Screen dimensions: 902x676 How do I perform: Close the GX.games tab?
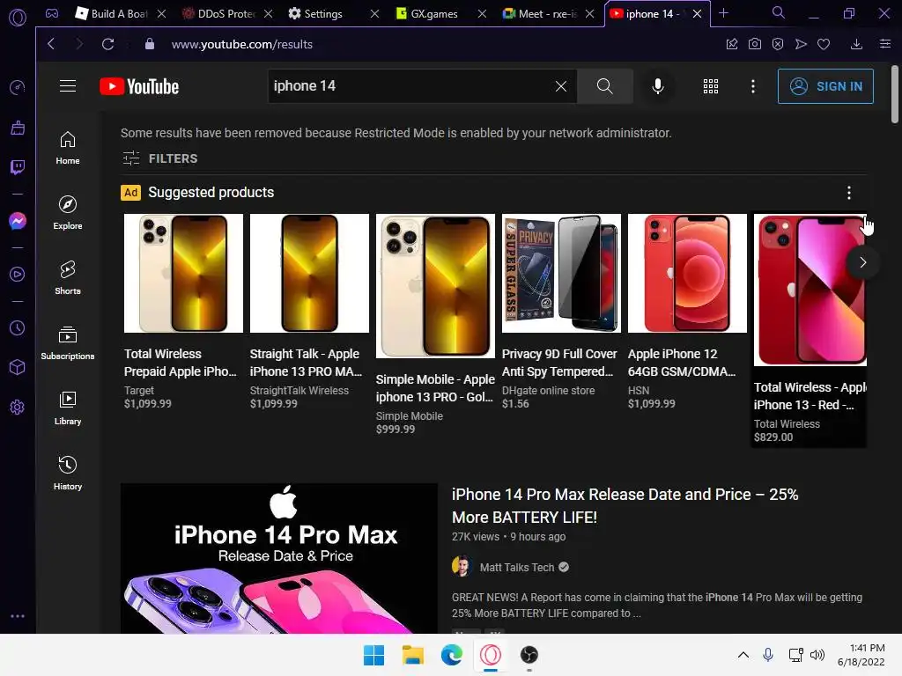(482, 14)
